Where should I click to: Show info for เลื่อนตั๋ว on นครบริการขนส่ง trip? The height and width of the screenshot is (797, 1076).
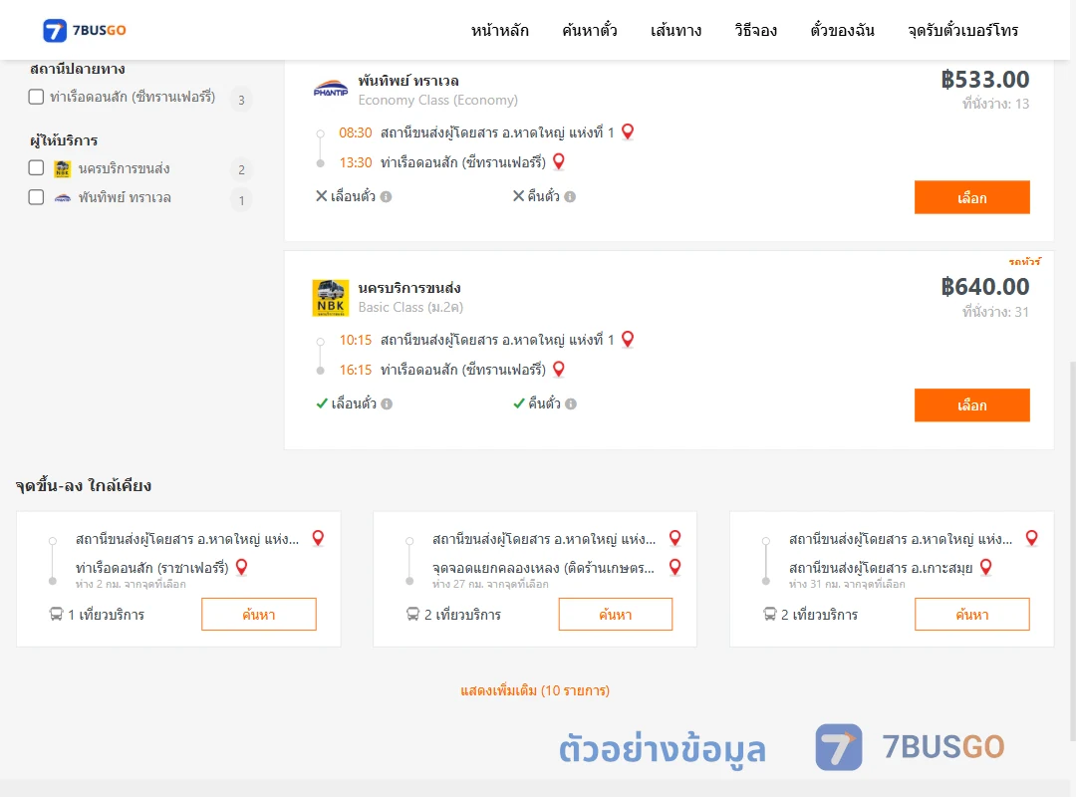(x=387, y=404)
